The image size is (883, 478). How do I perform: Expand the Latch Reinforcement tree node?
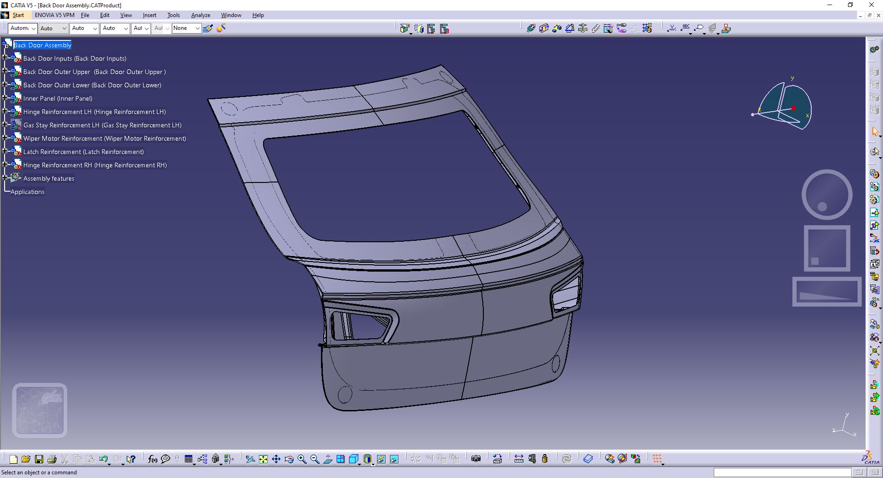5,151
